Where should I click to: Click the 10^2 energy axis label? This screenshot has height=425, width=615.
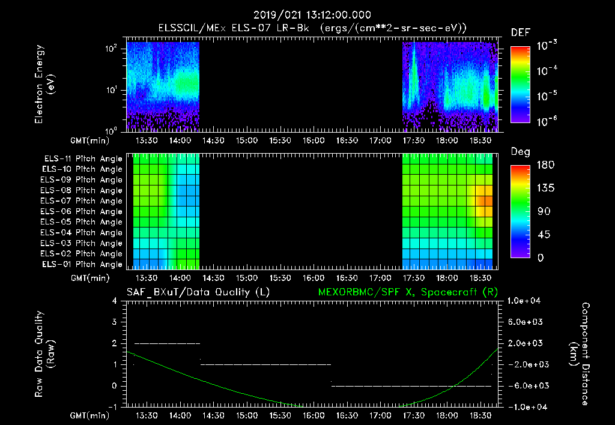pyautogui.click(x=111, y=49)
